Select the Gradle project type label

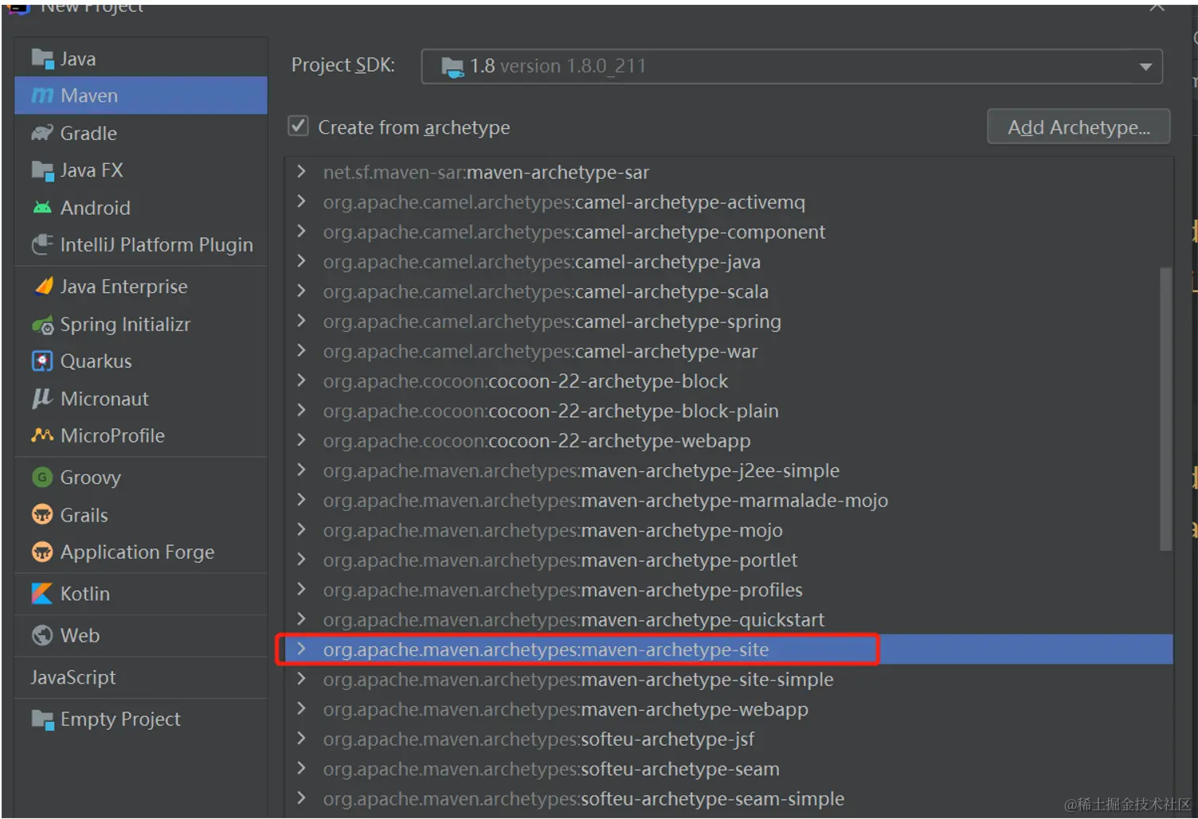(88, 133)
